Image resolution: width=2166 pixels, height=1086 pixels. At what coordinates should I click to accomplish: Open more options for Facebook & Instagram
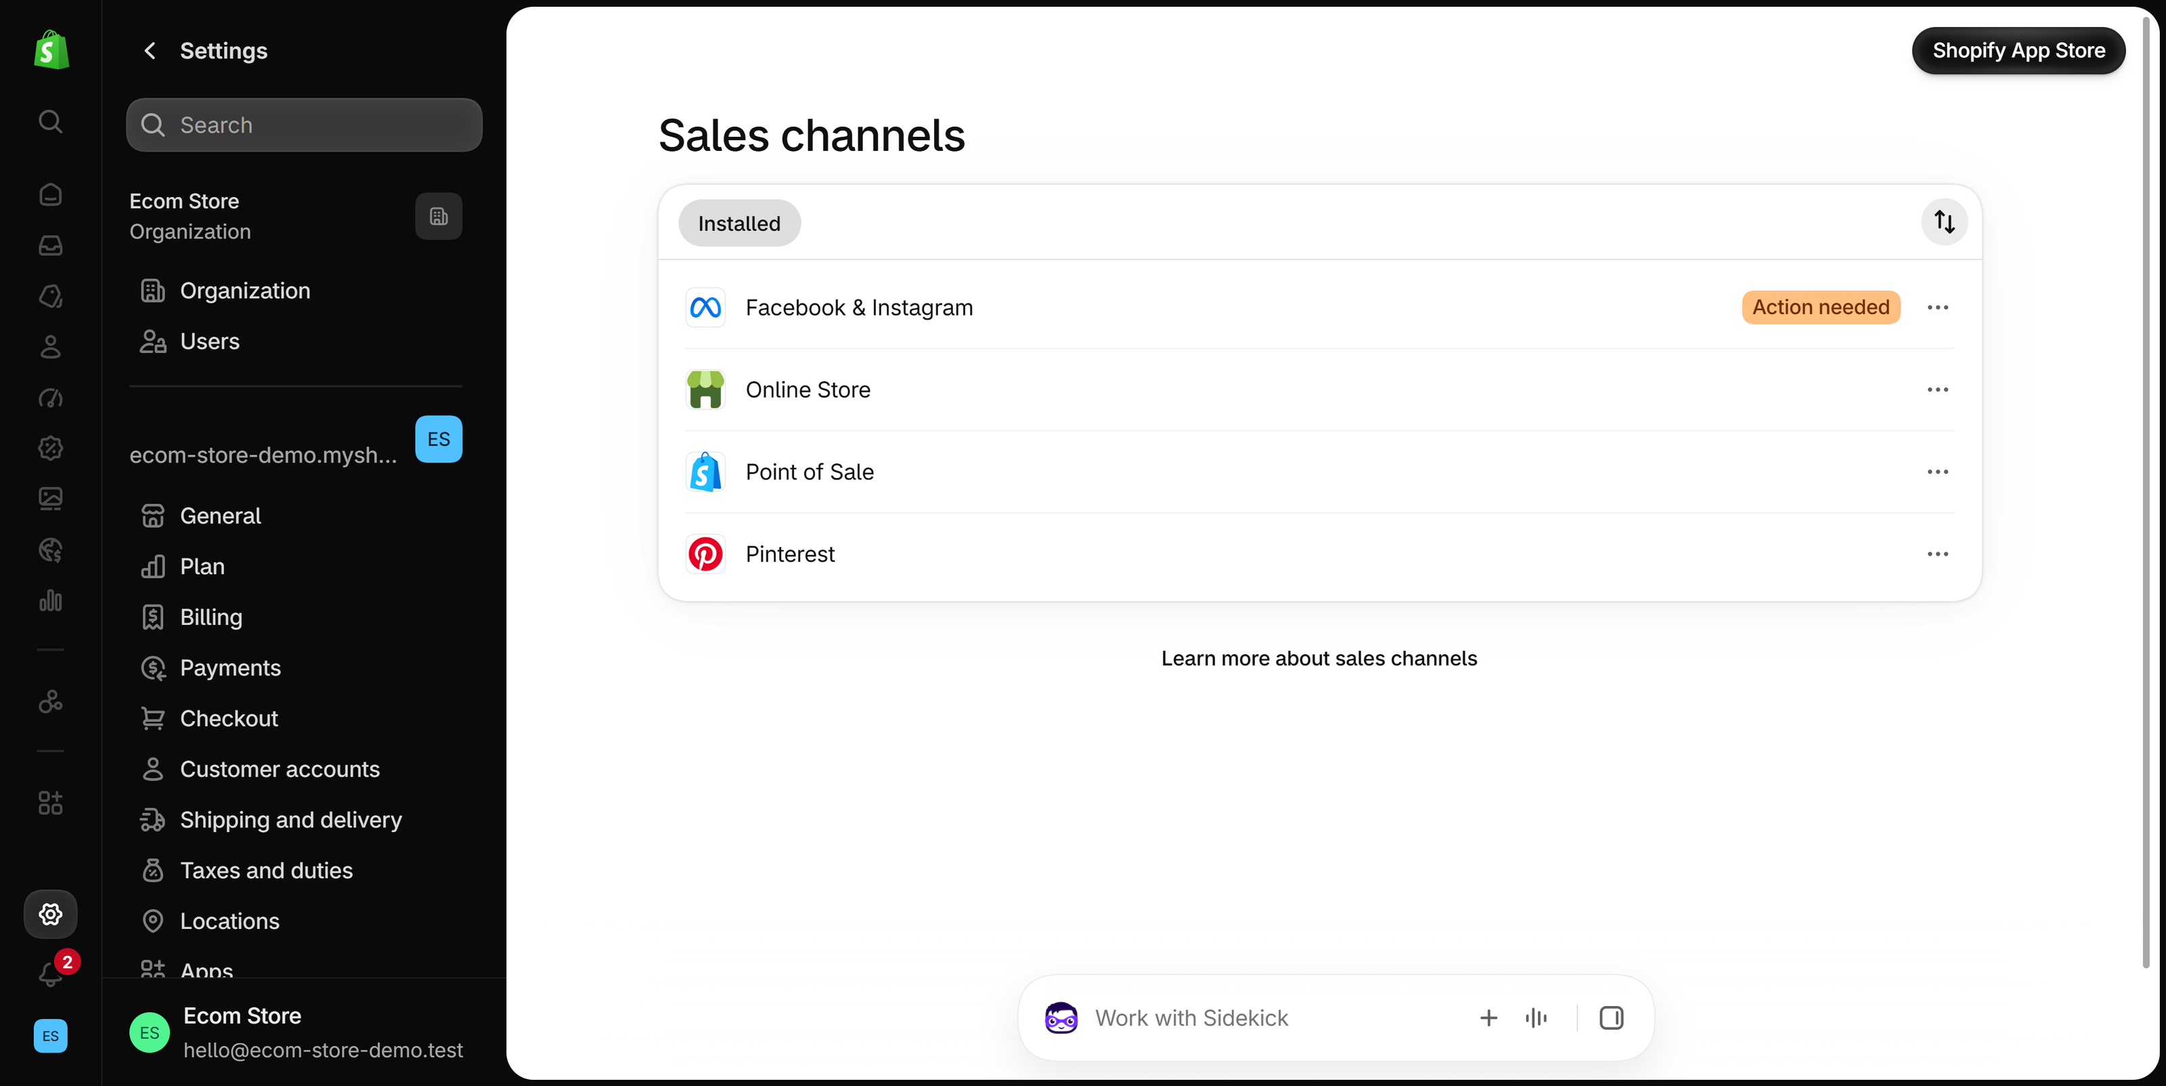pos(1937,308)
